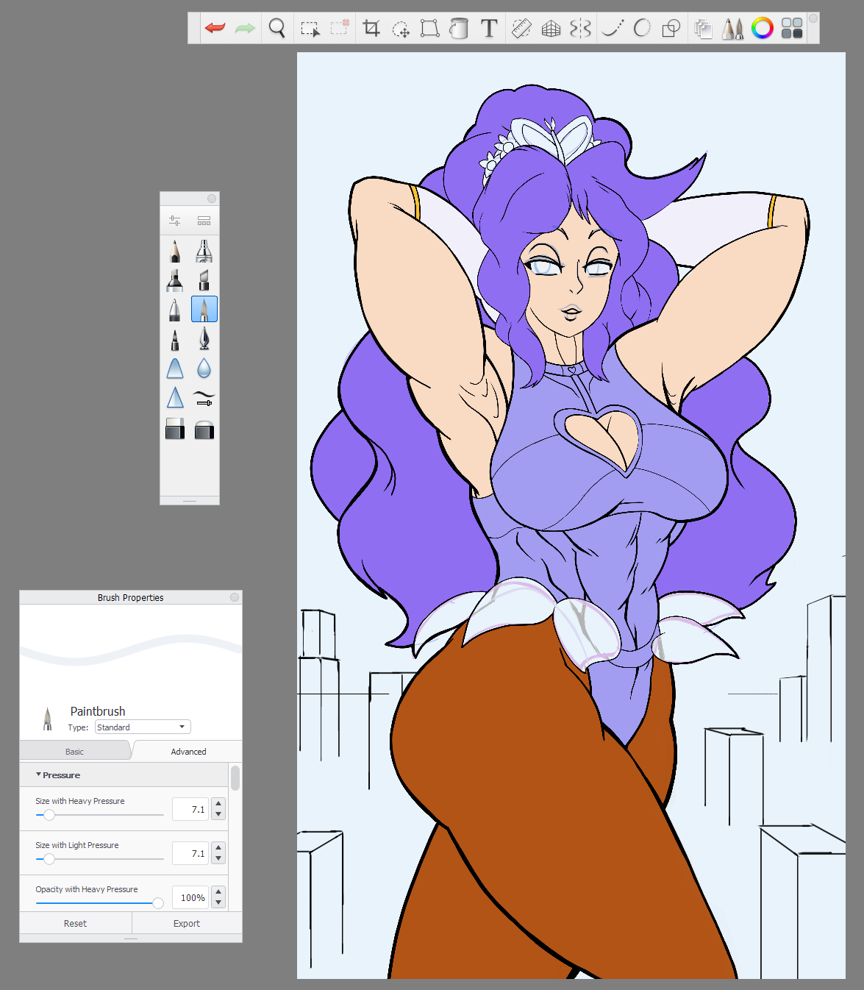
Task: Click the Export button
Action: click(187, 923)
